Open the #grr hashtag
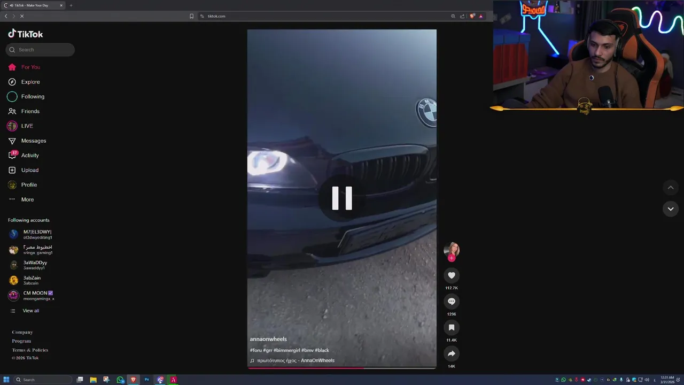Viewport: 684px width, 385px height. [268, 350]
